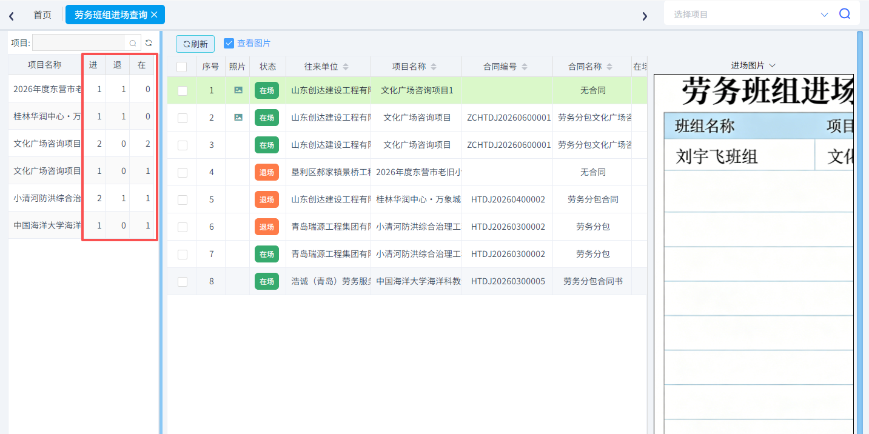Sort by 往来单位 column
Screen dimensions: 869x434
346,67
